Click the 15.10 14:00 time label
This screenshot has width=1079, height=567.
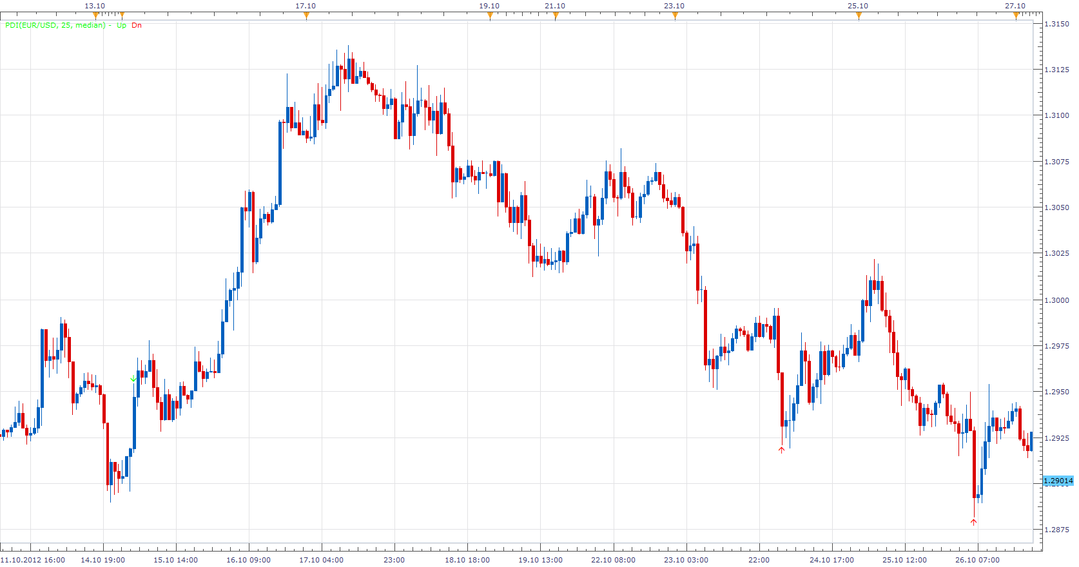tap(176, 560)
